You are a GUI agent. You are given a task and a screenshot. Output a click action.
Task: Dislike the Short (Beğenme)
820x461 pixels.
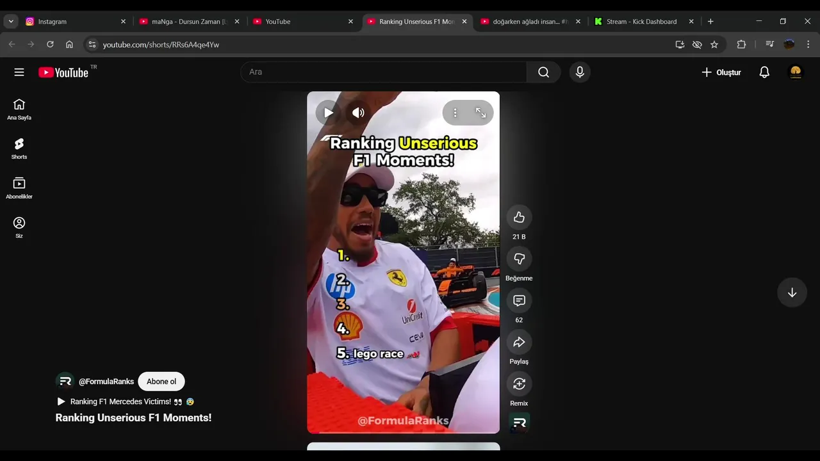tap(519, 259)
